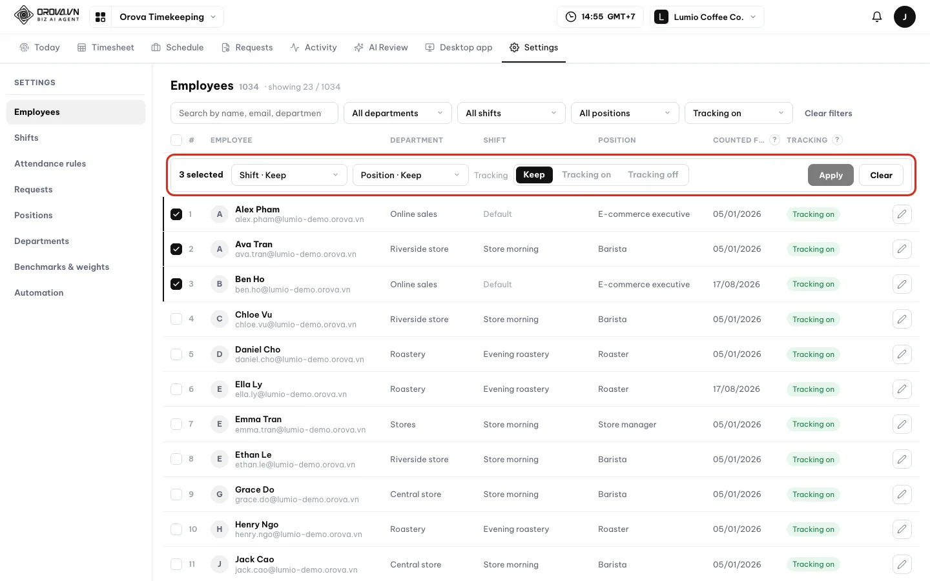Viewport: 930px width, 581px height.
Task: Click the notification bell icon
Action: (x=876, y=17)
